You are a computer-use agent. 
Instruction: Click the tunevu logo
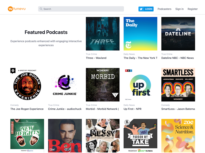[17, 9]
